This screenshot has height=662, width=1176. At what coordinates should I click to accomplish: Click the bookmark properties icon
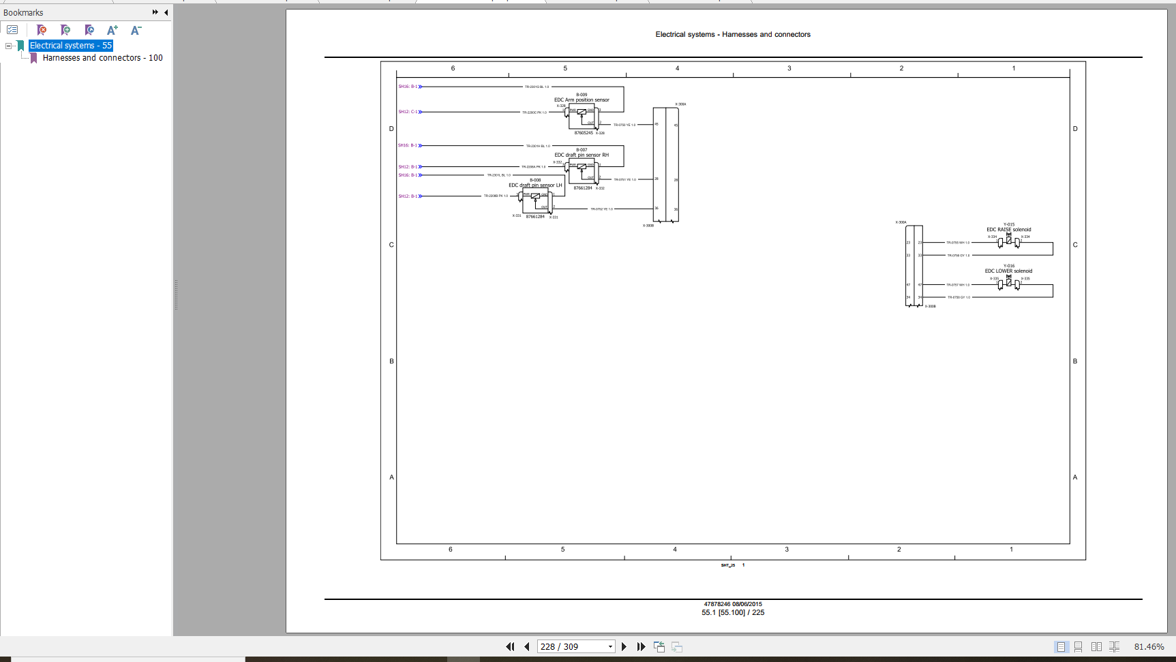[x=89, y=30]
